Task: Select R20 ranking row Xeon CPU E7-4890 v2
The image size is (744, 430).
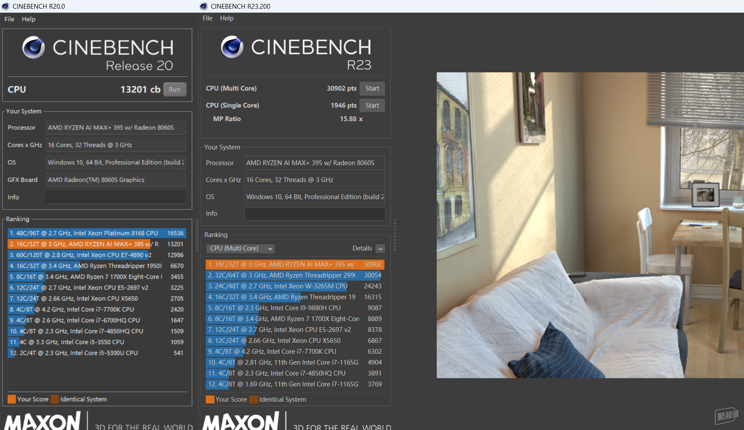Action: 97,255
